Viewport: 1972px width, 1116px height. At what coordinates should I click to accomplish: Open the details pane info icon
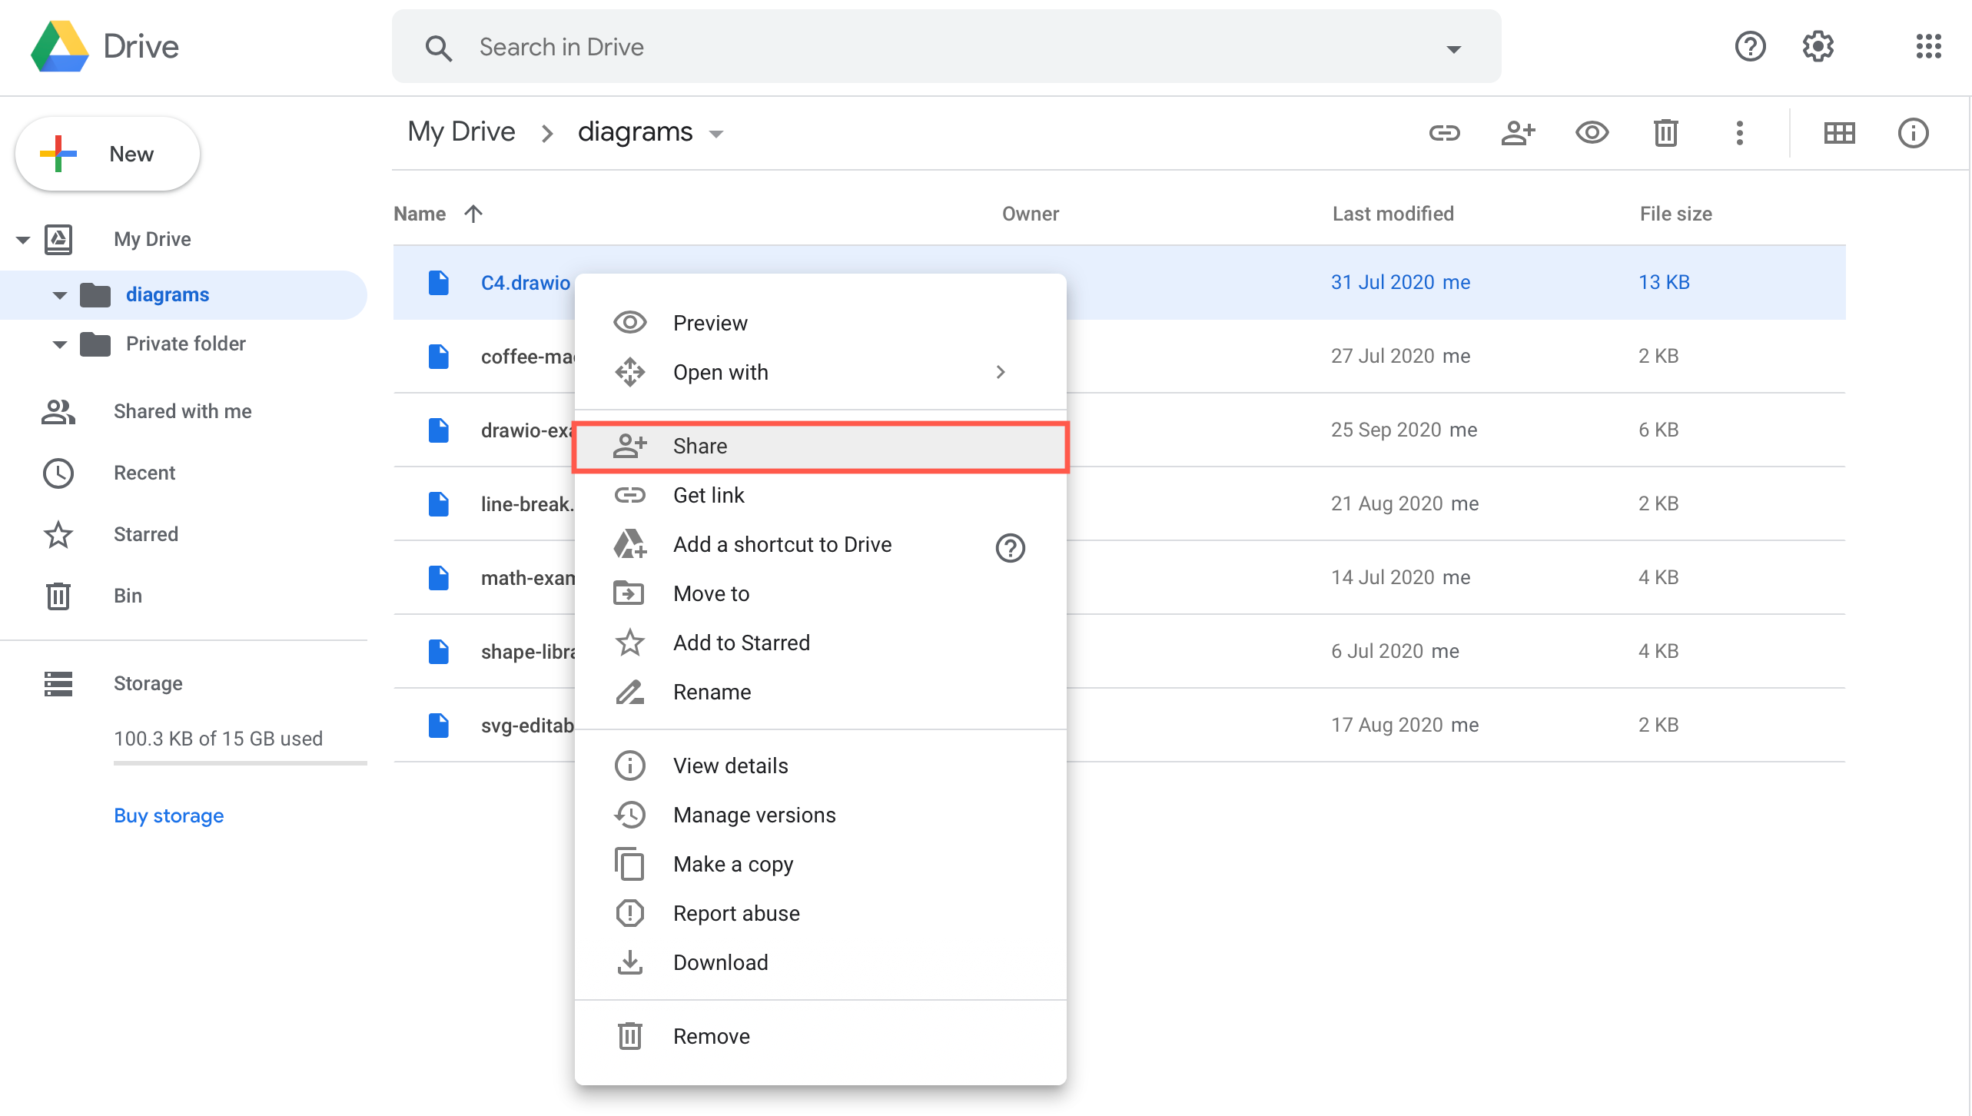1913,132
